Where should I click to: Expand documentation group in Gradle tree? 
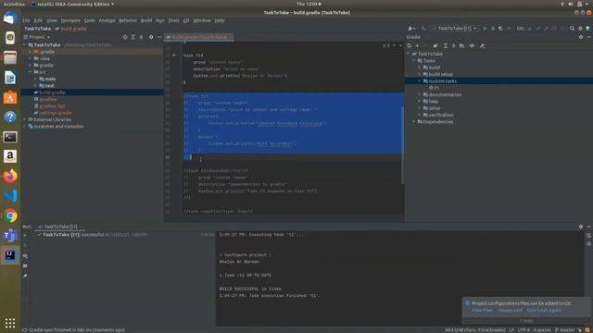click(x=420, y=94)
